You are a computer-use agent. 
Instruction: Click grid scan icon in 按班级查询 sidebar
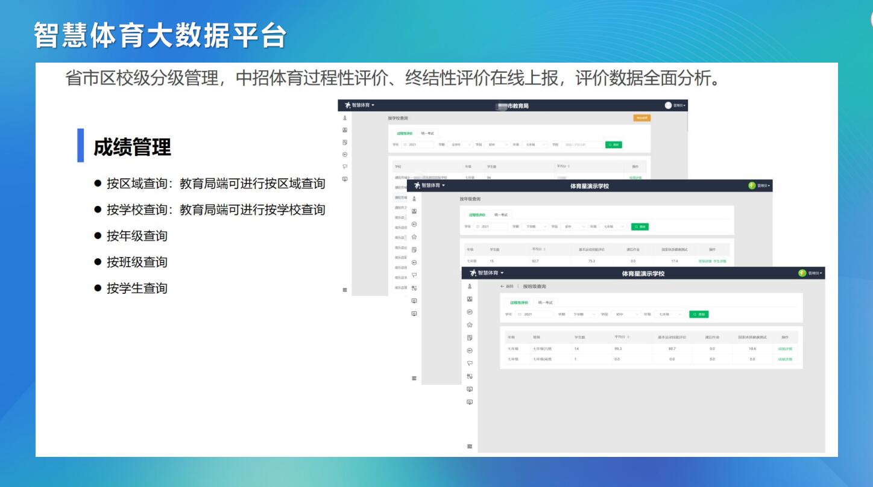click(470, 376)
